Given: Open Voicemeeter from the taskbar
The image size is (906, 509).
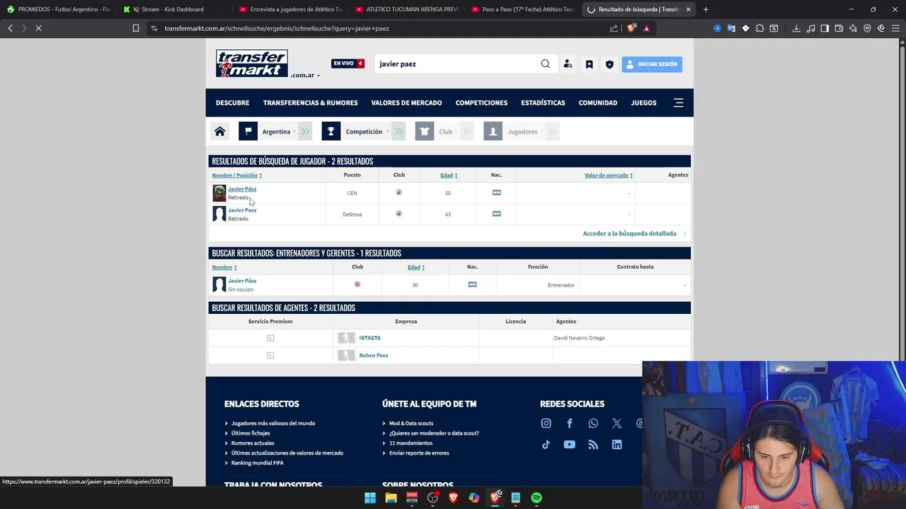Looking at the screenshot, I should click(412, 498).
